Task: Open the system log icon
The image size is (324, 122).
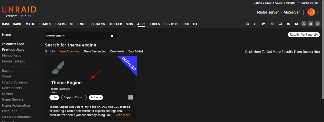Action: click(x=288, y=24)
